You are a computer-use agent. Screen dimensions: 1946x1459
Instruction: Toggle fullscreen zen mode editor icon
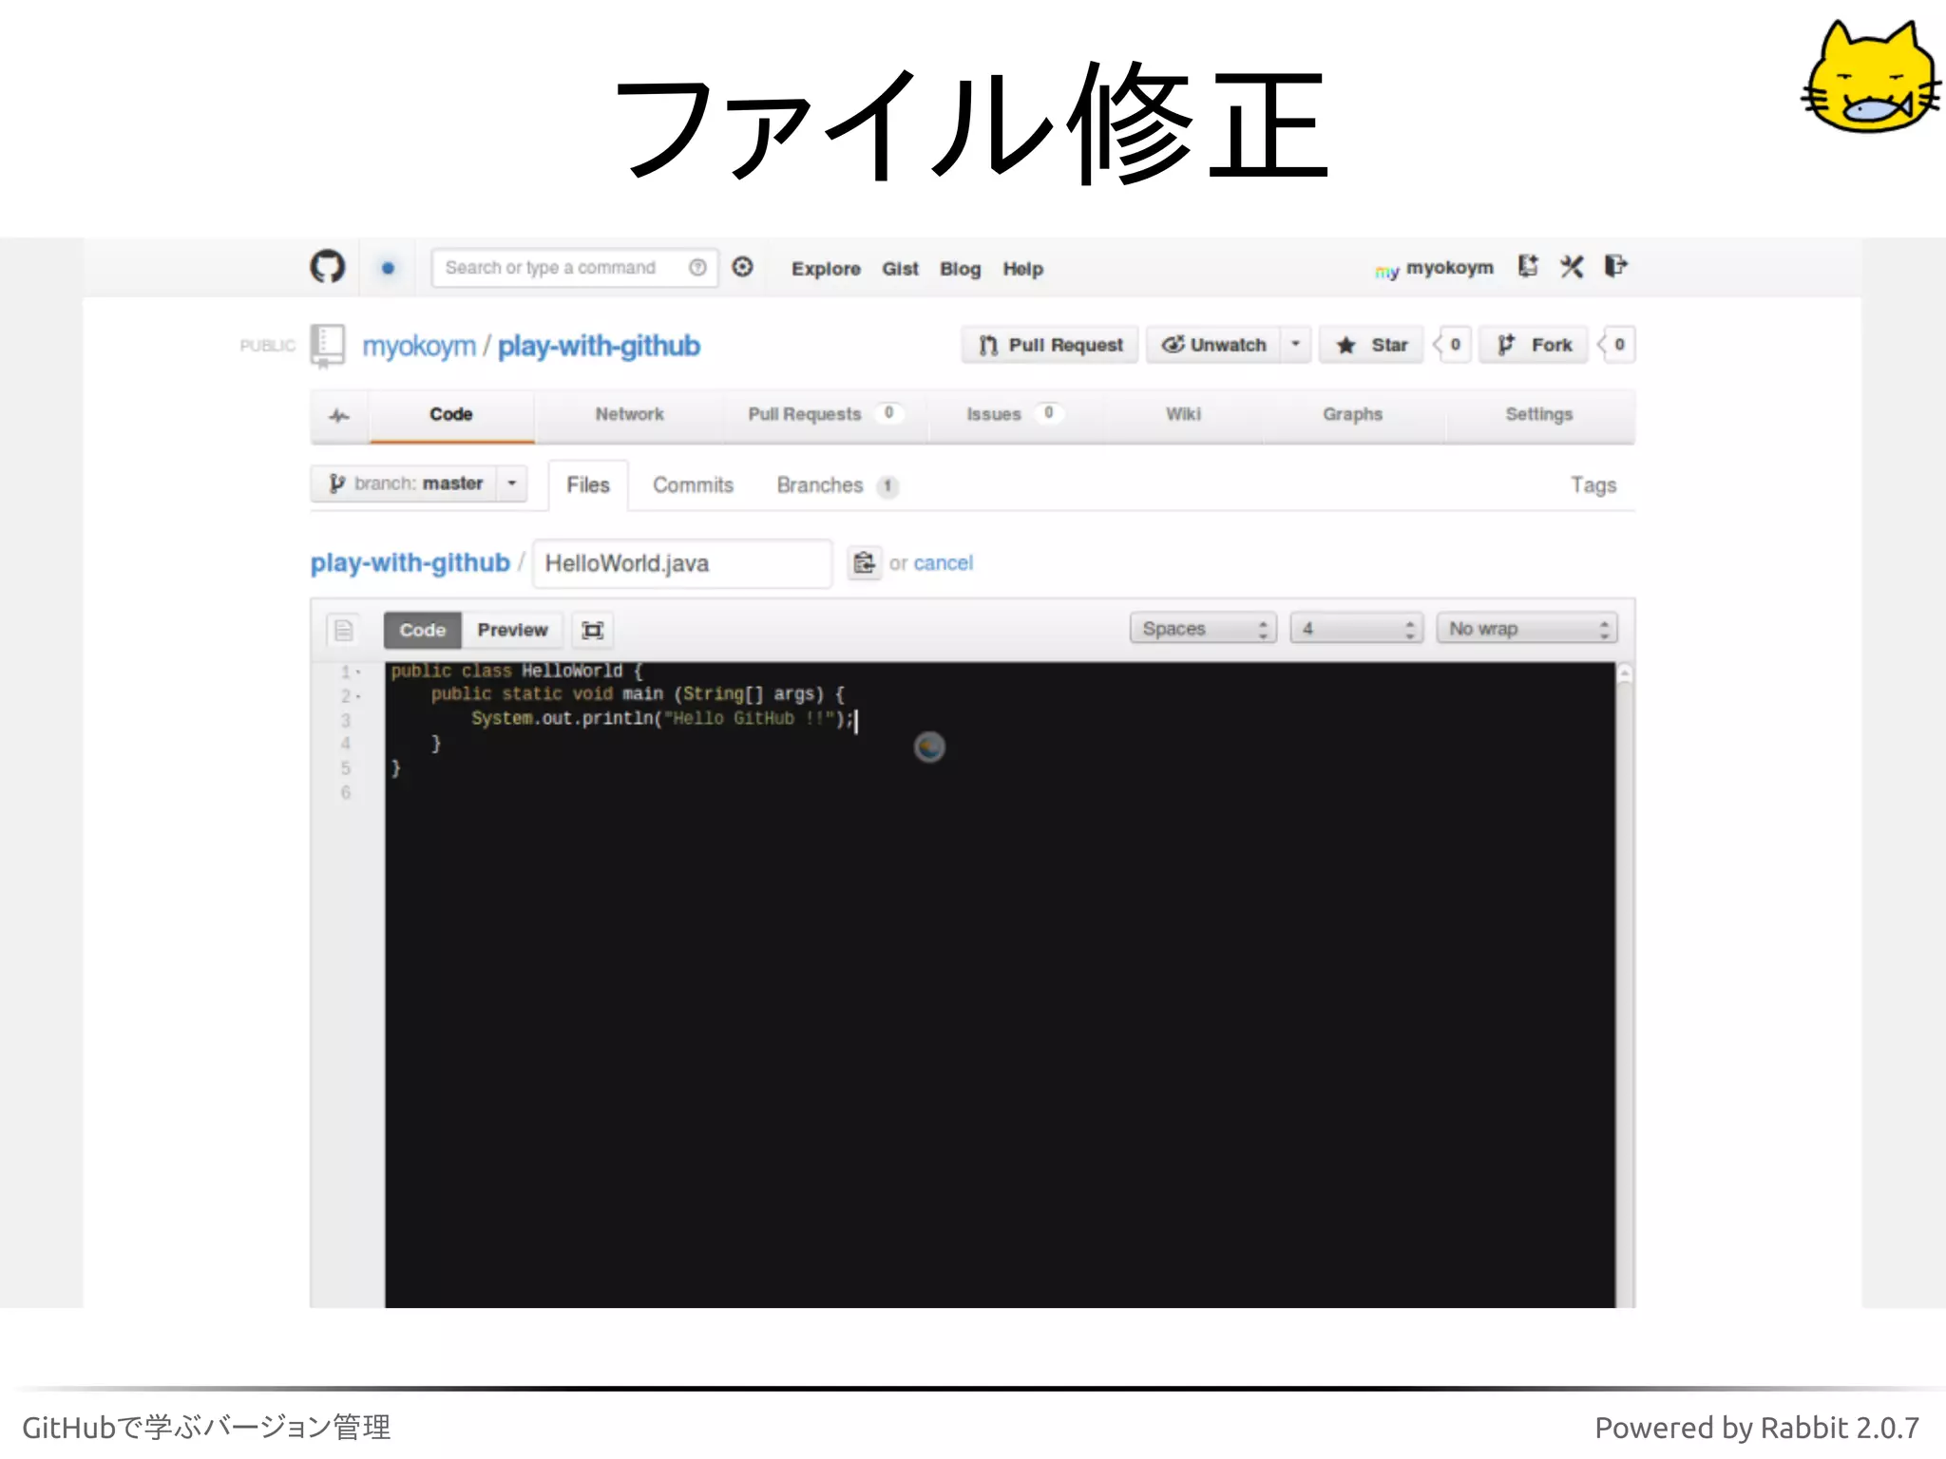[593, 630]
